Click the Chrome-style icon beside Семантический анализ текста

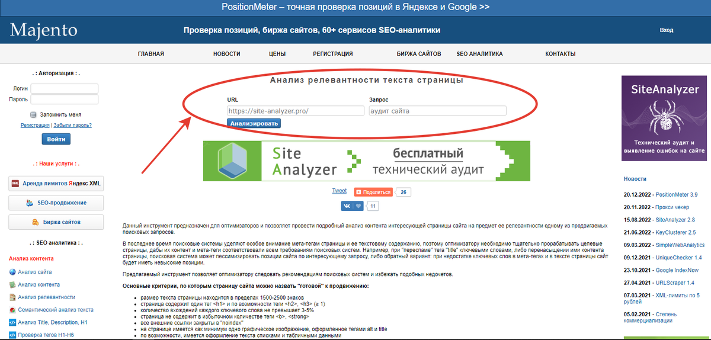12,310
